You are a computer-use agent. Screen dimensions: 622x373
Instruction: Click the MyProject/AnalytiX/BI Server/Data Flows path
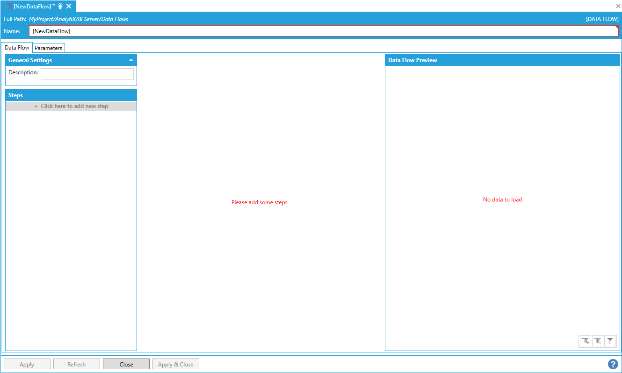79,19
